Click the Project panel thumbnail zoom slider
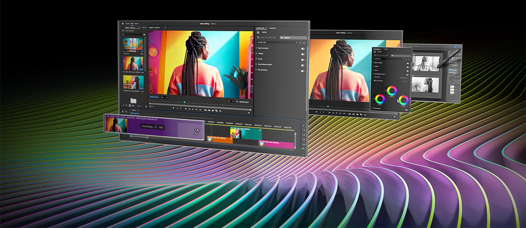The height and width of the screenshot is (228, 526). pos(139,106)
